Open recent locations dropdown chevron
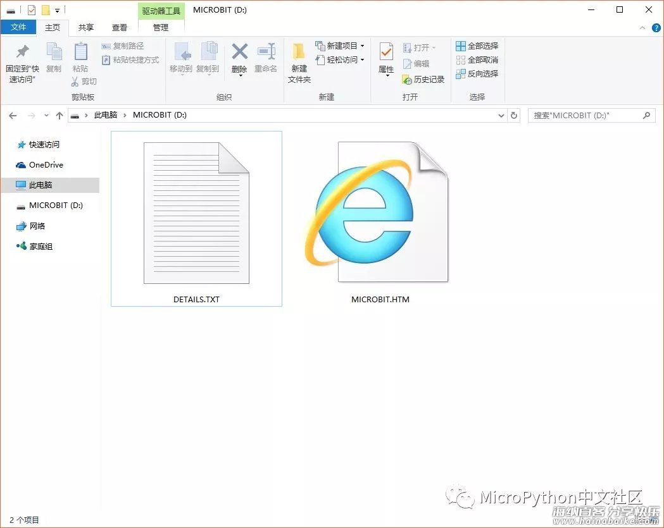Screen dimensions: 664x528 click(46, 116)
